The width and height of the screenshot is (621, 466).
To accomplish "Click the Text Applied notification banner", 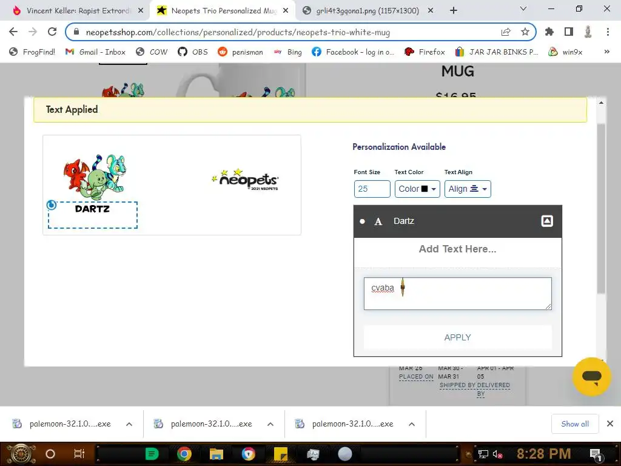I will (x=310, y=110).
